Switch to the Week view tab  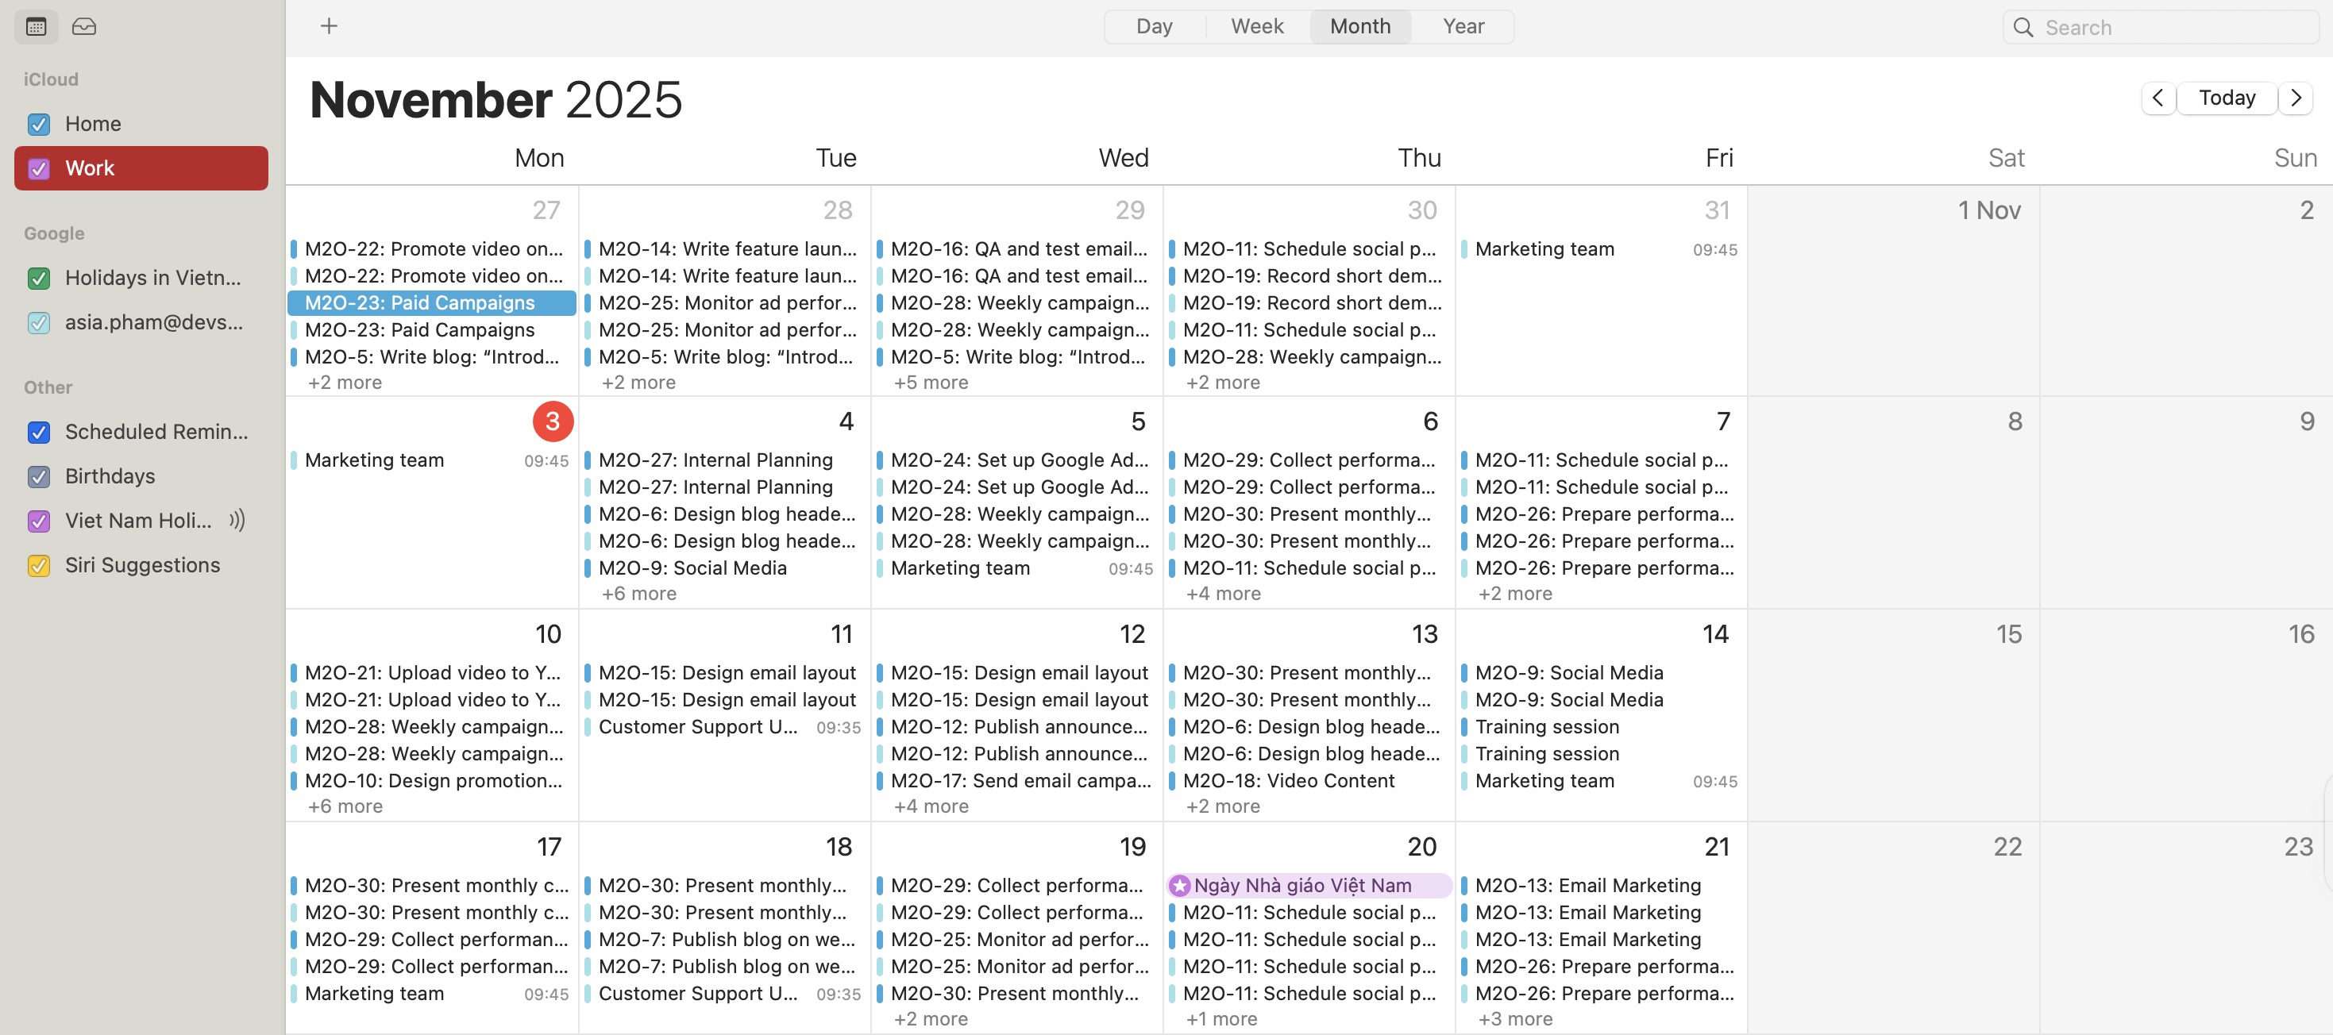1257,26
